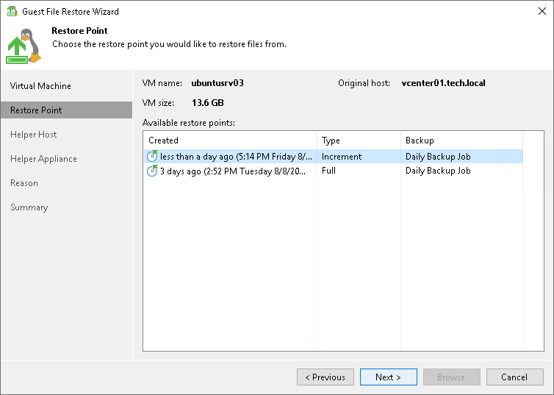Click the greyed-out Browse button
The image size is (554, 395).
(451, 377)
